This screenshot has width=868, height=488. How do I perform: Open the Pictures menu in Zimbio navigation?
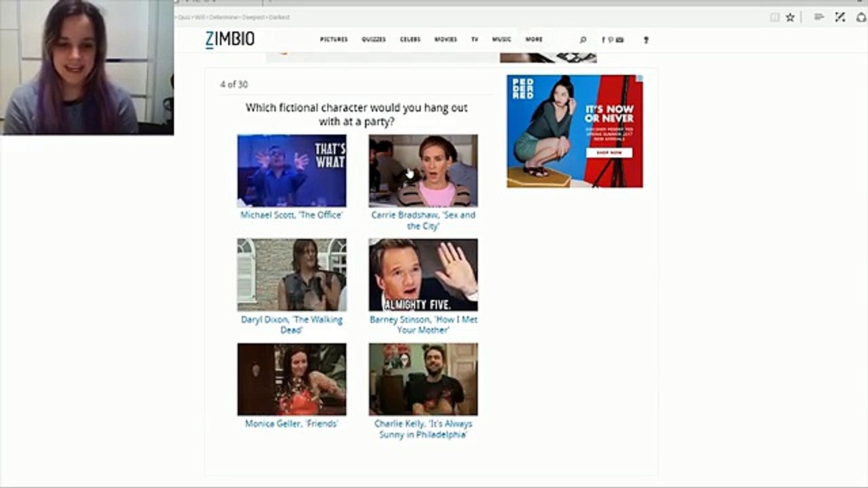(334, 40)
